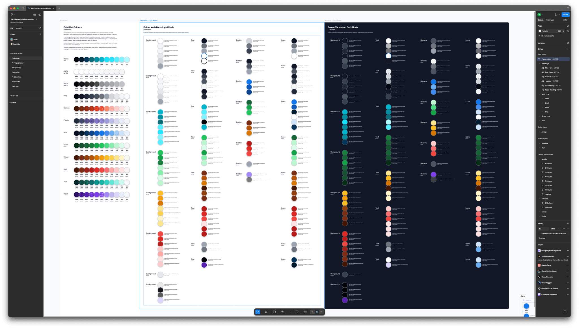This screenshot has height=328, width=579.
Task: Expand the Headings text styles group
Action: [x=539, y=63]
